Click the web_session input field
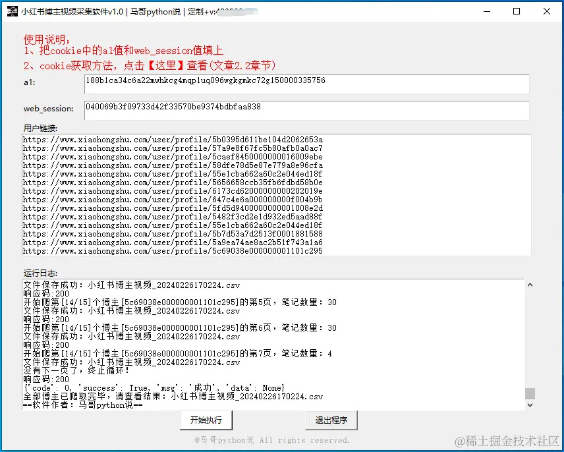 tap(306, 111)
